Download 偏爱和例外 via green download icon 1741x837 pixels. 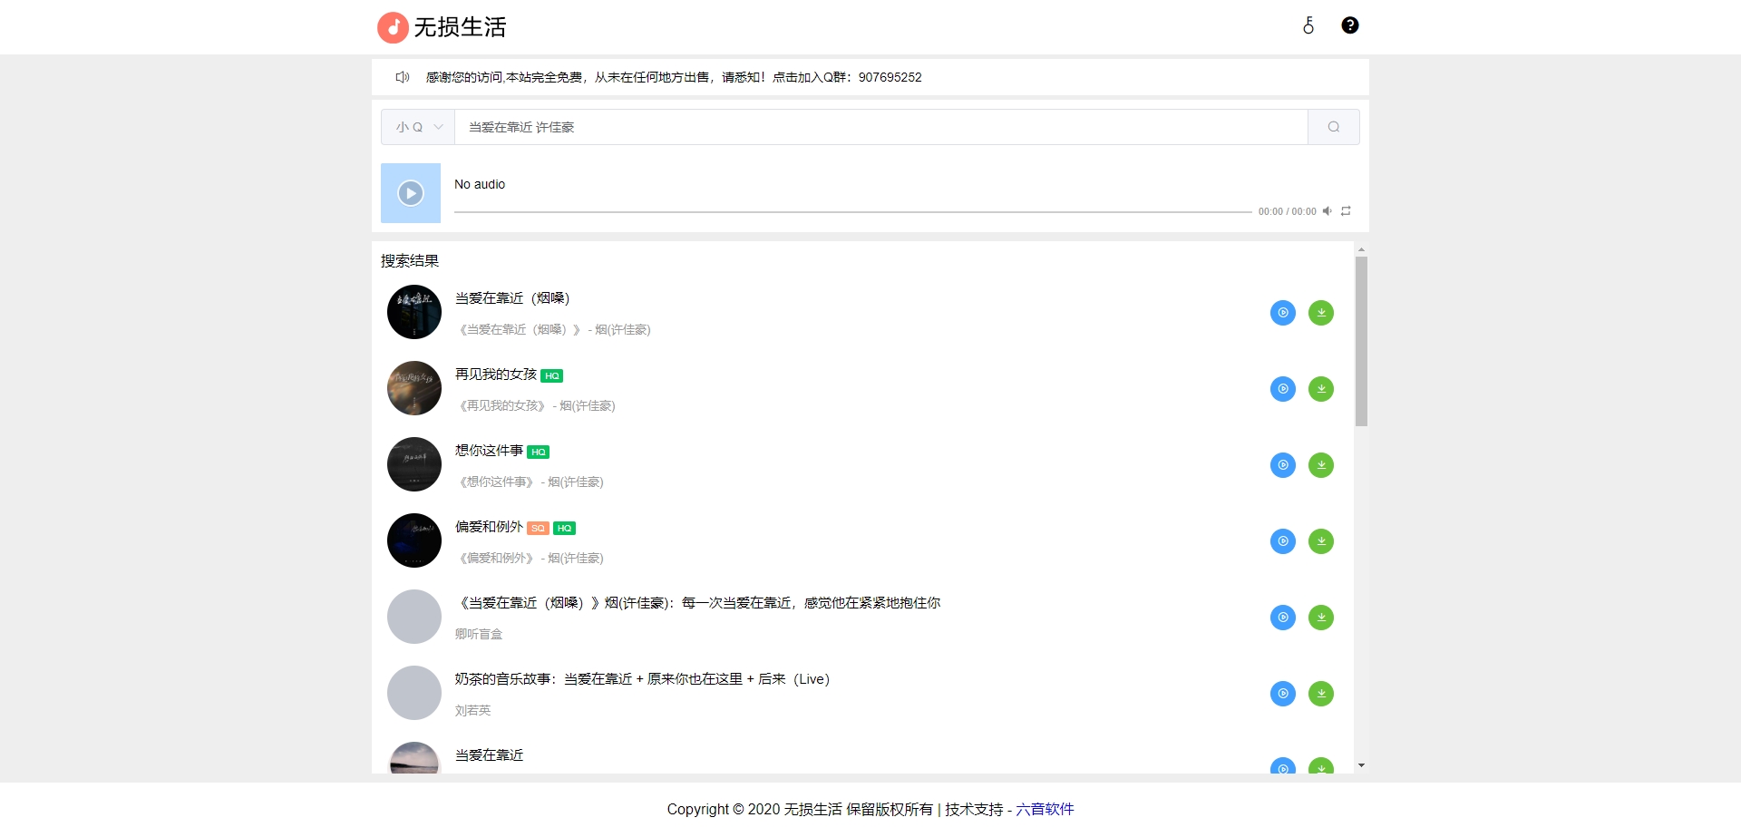[x=1321, y=540]
